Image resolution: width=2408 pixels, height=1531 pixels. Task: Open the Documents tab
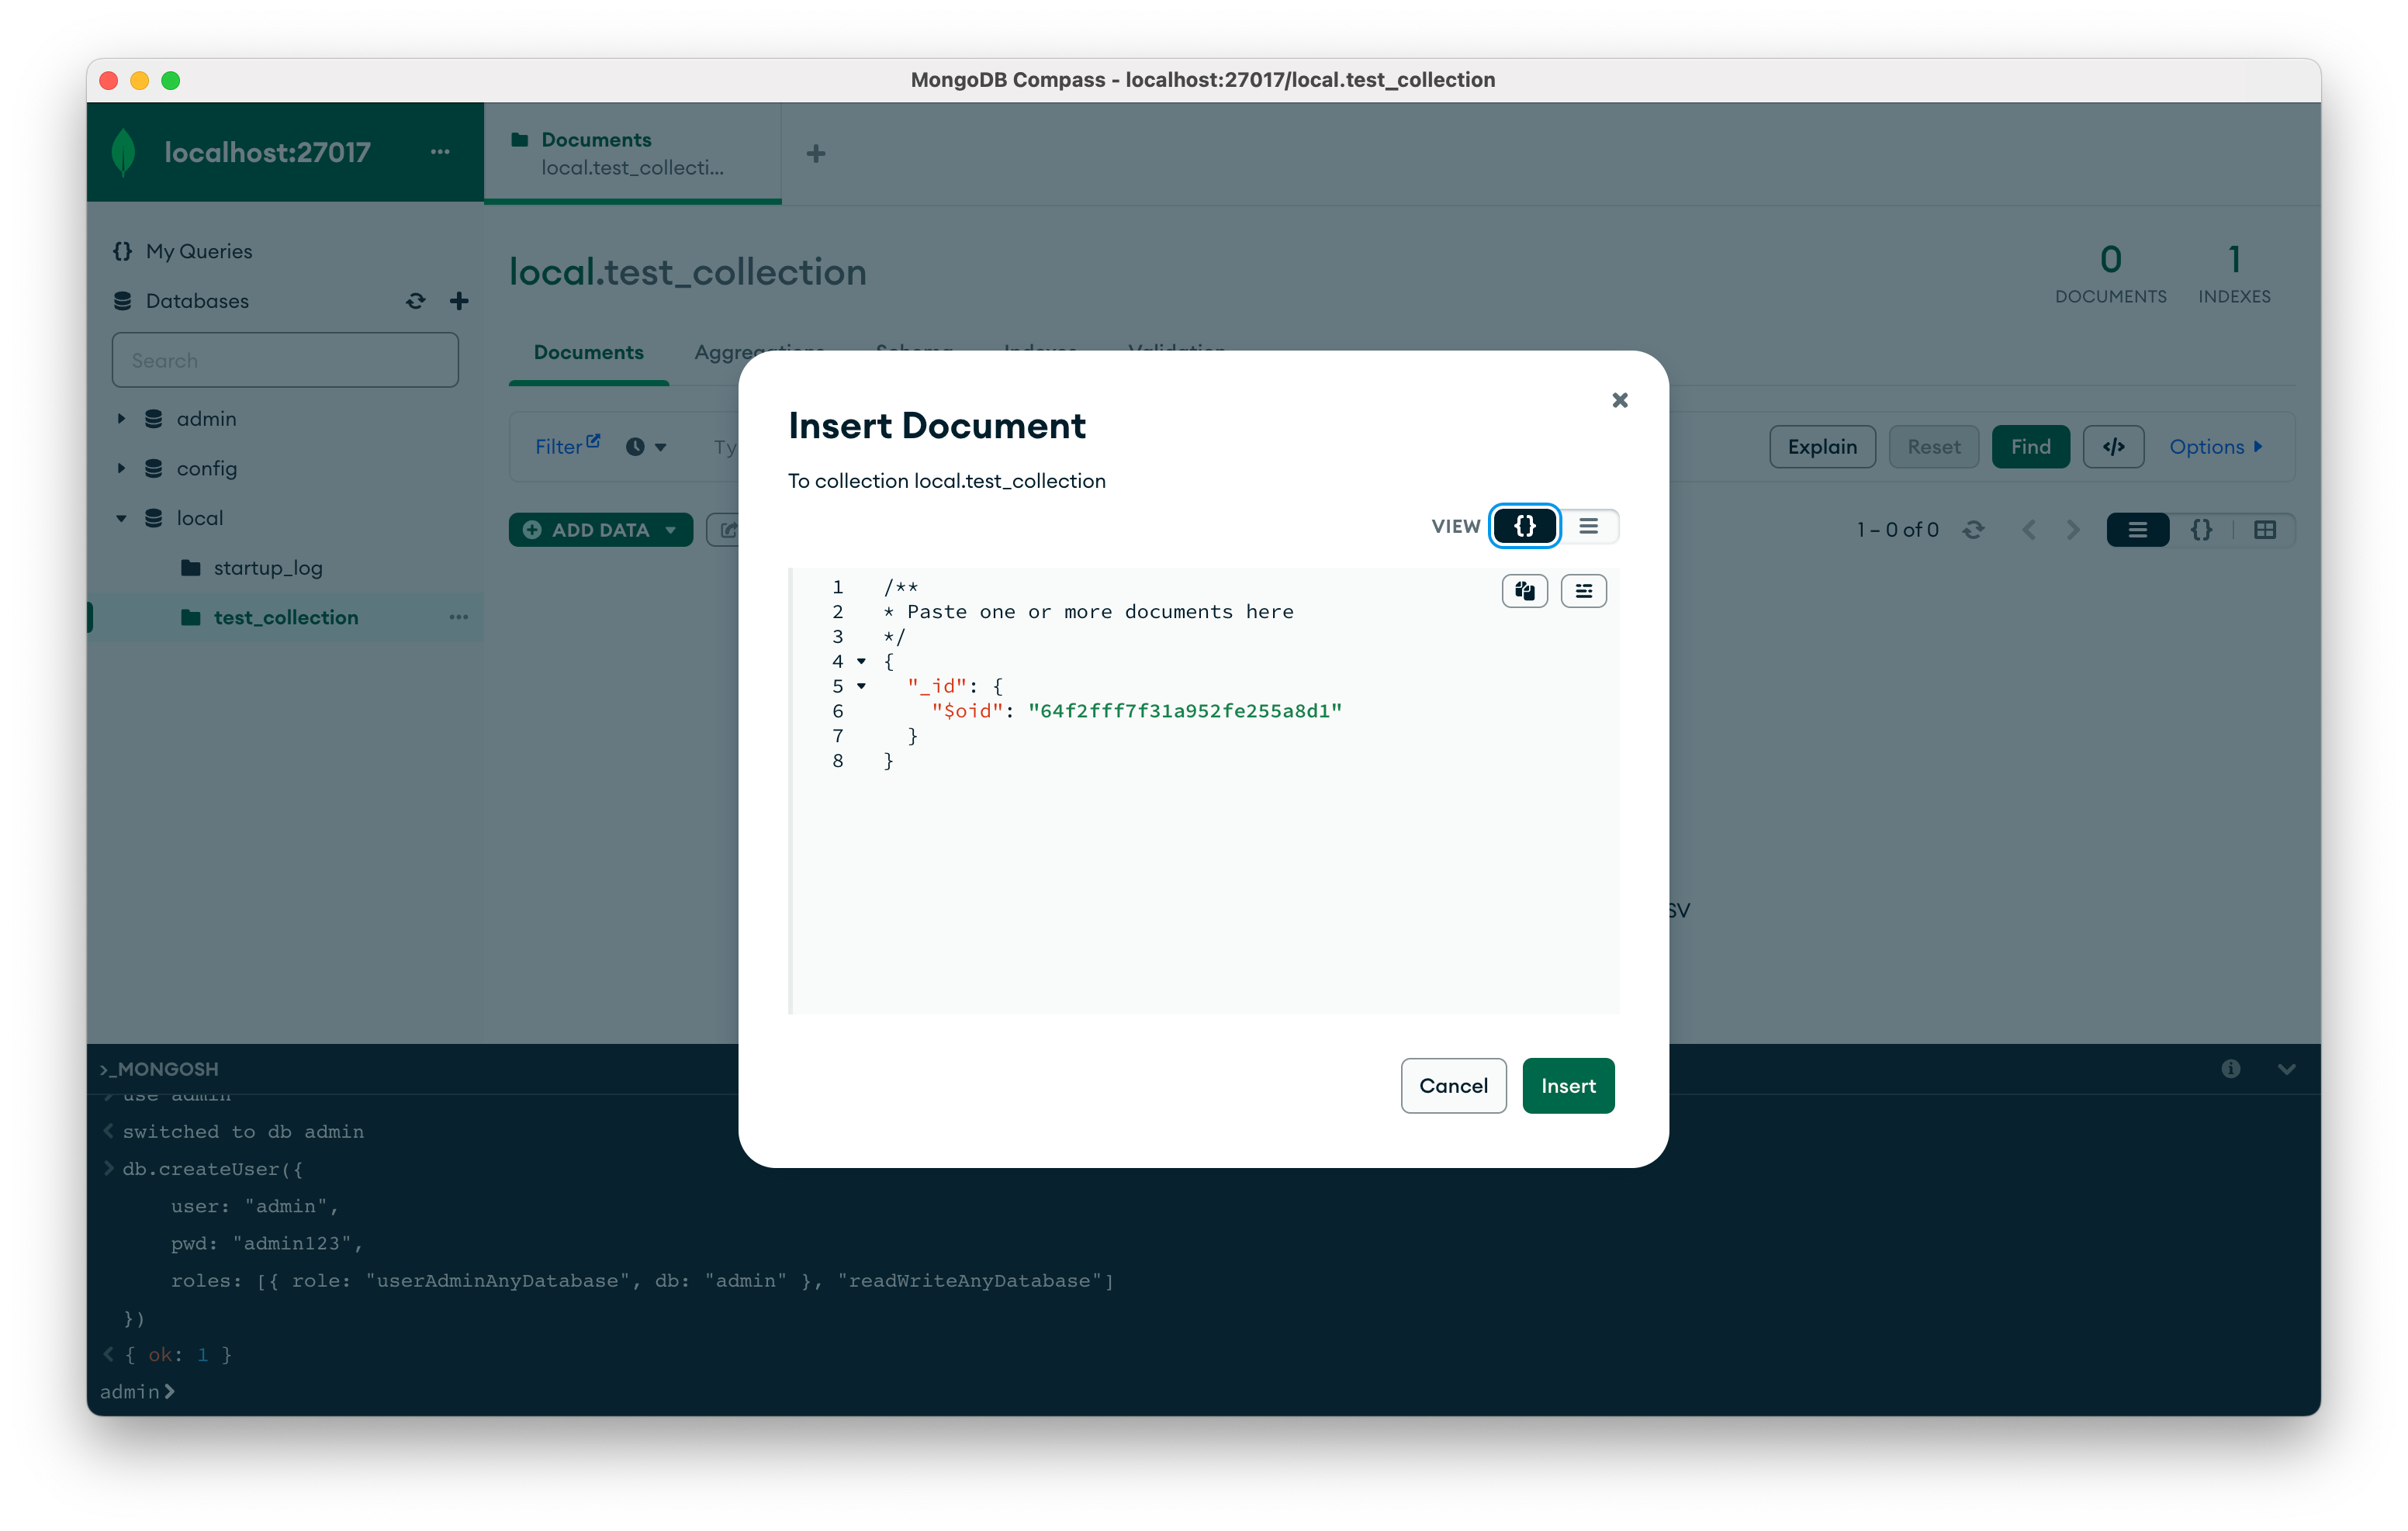click(x=588, y=353)
